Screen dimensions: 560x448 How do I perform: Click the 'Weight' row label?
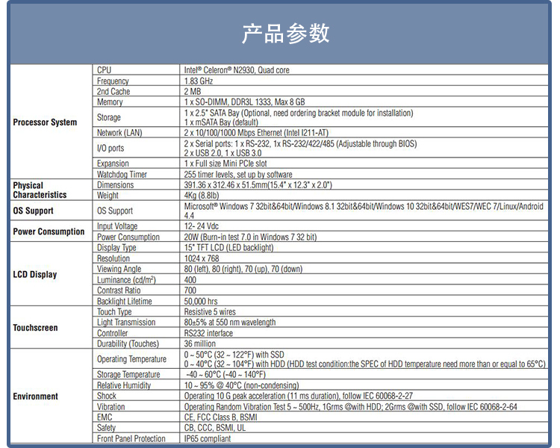(x=108, y=196)
